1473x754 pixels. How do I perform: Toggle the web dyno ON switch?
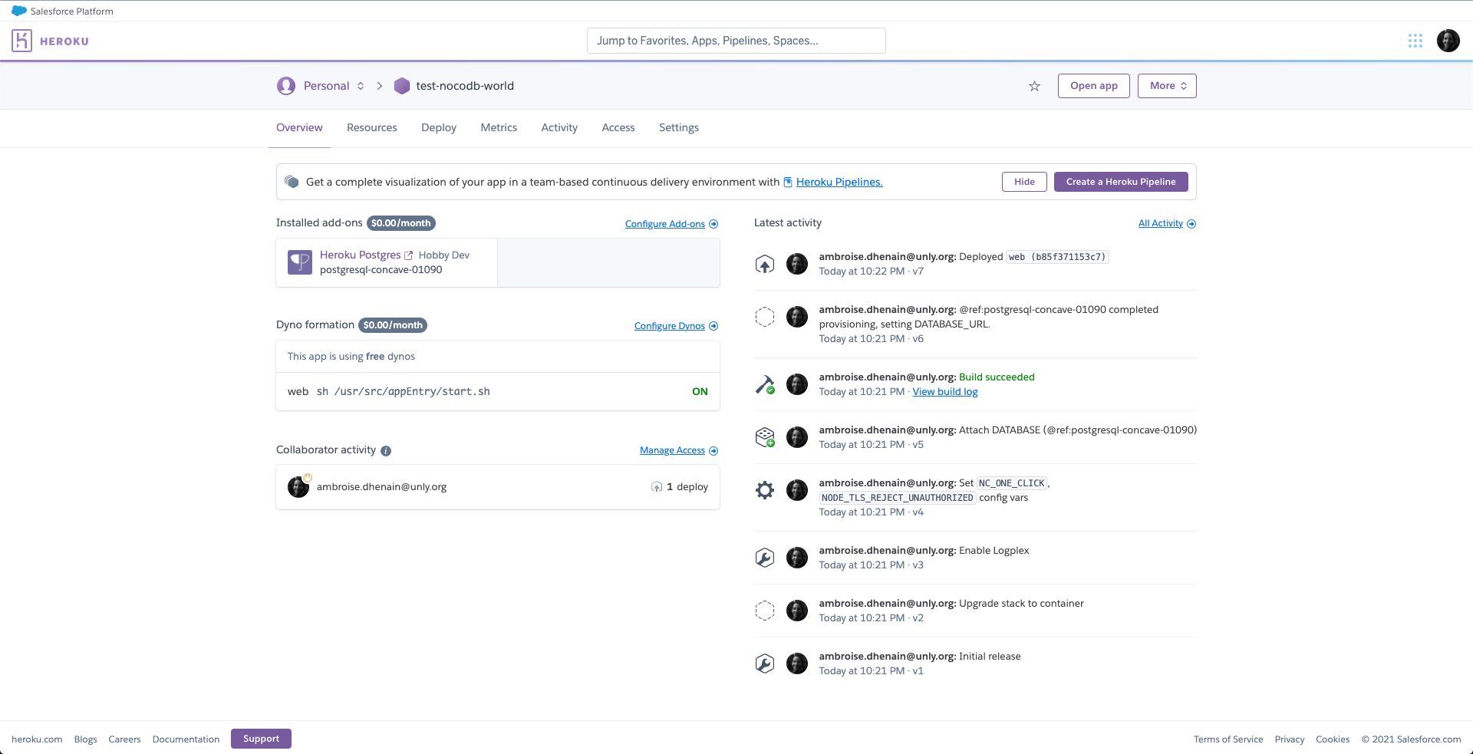[699, 391]
